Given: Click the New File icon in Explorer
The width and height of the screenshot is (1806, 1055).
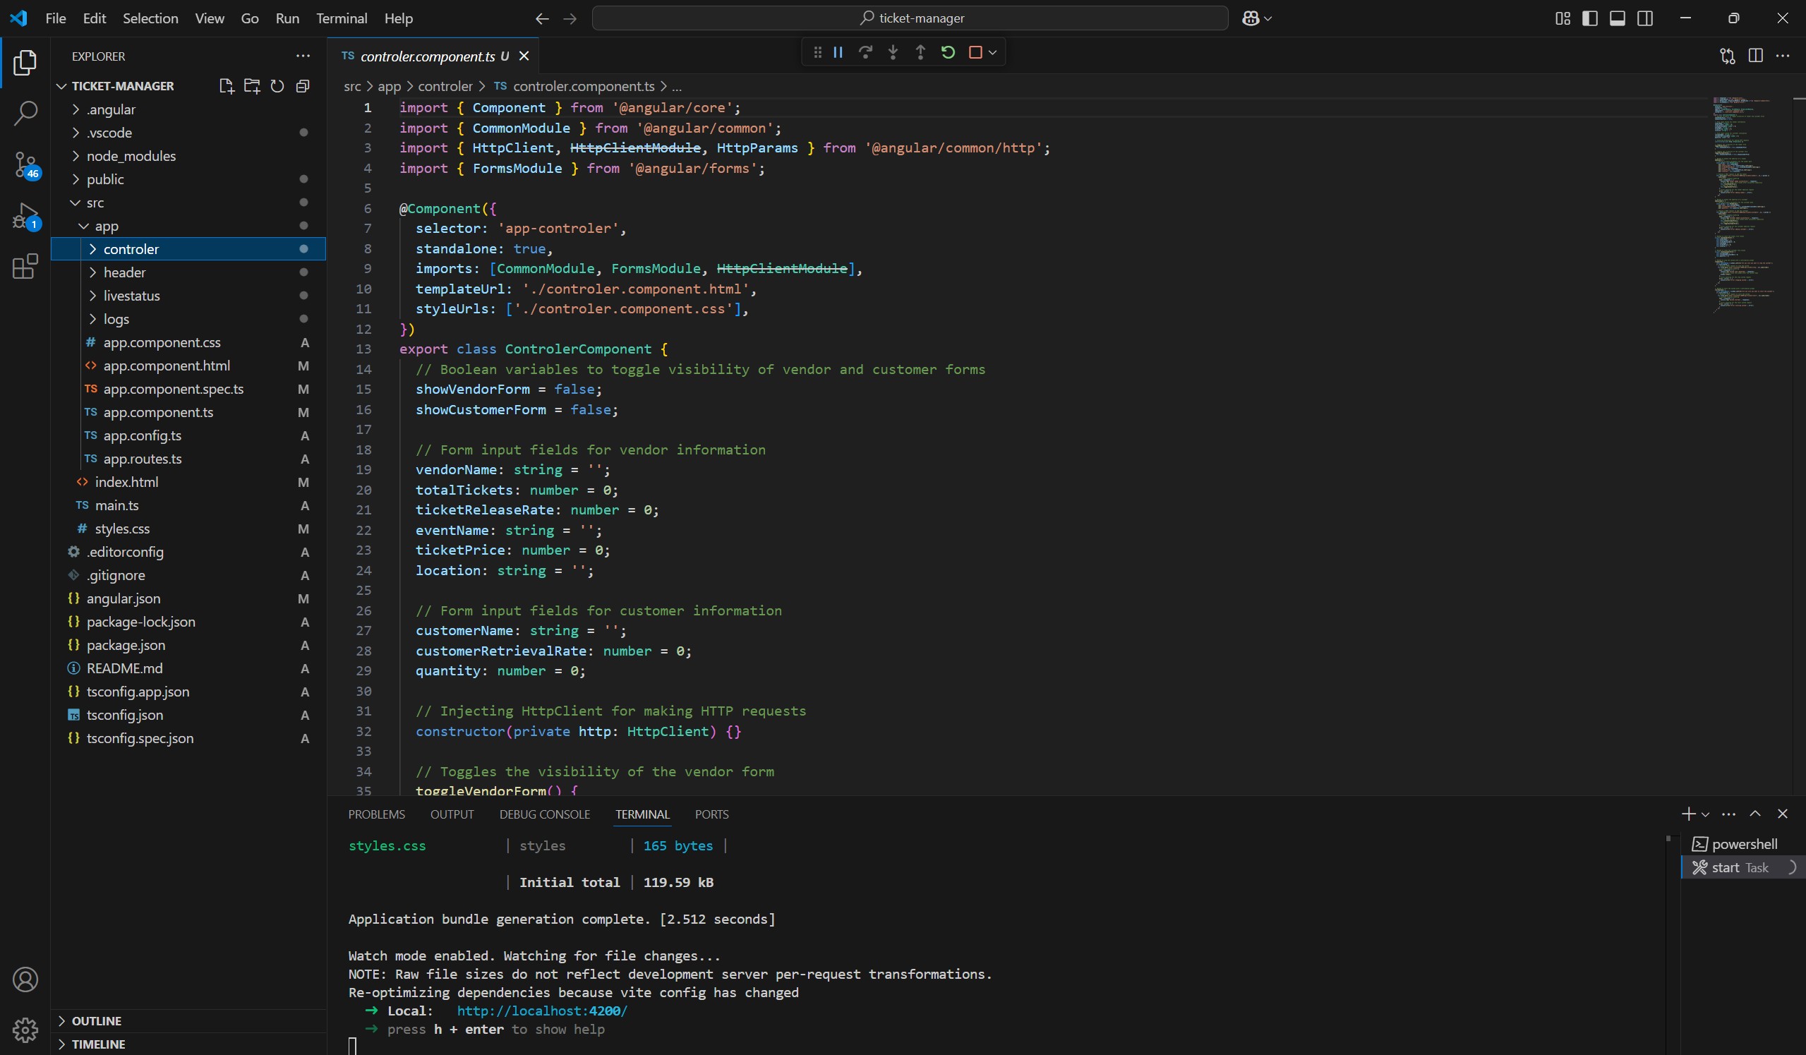Looking at the screenshot, I should pos(227,86).
